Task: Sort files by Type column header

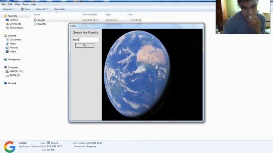Action: (x=108, y=14)
